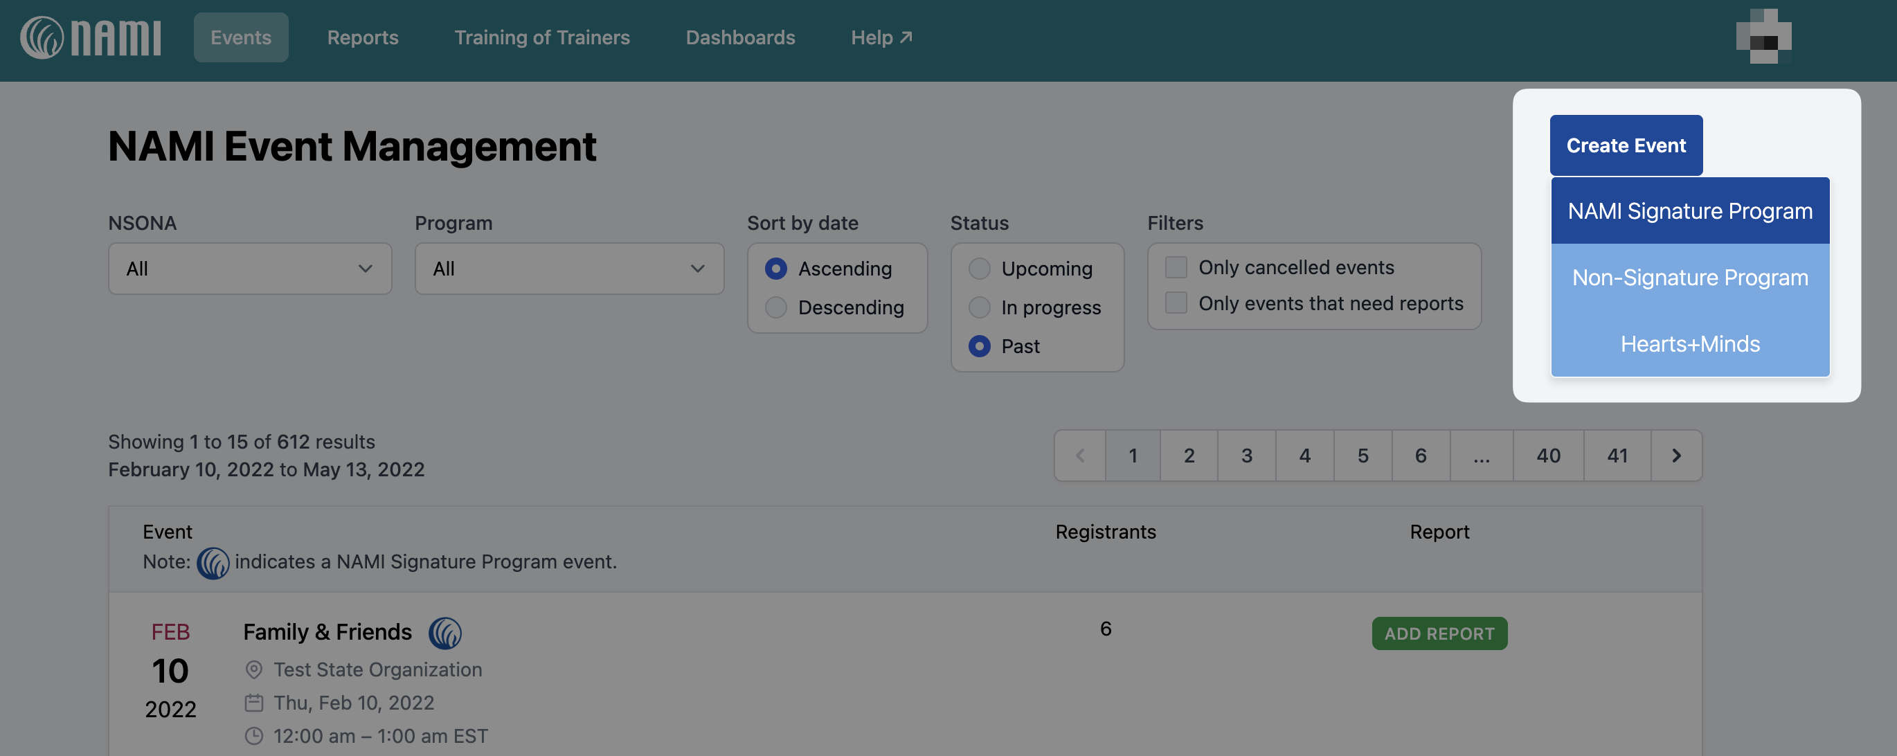Go to results page 5
Screen dimensions: 1897x756
click(x=1363, y=456)
